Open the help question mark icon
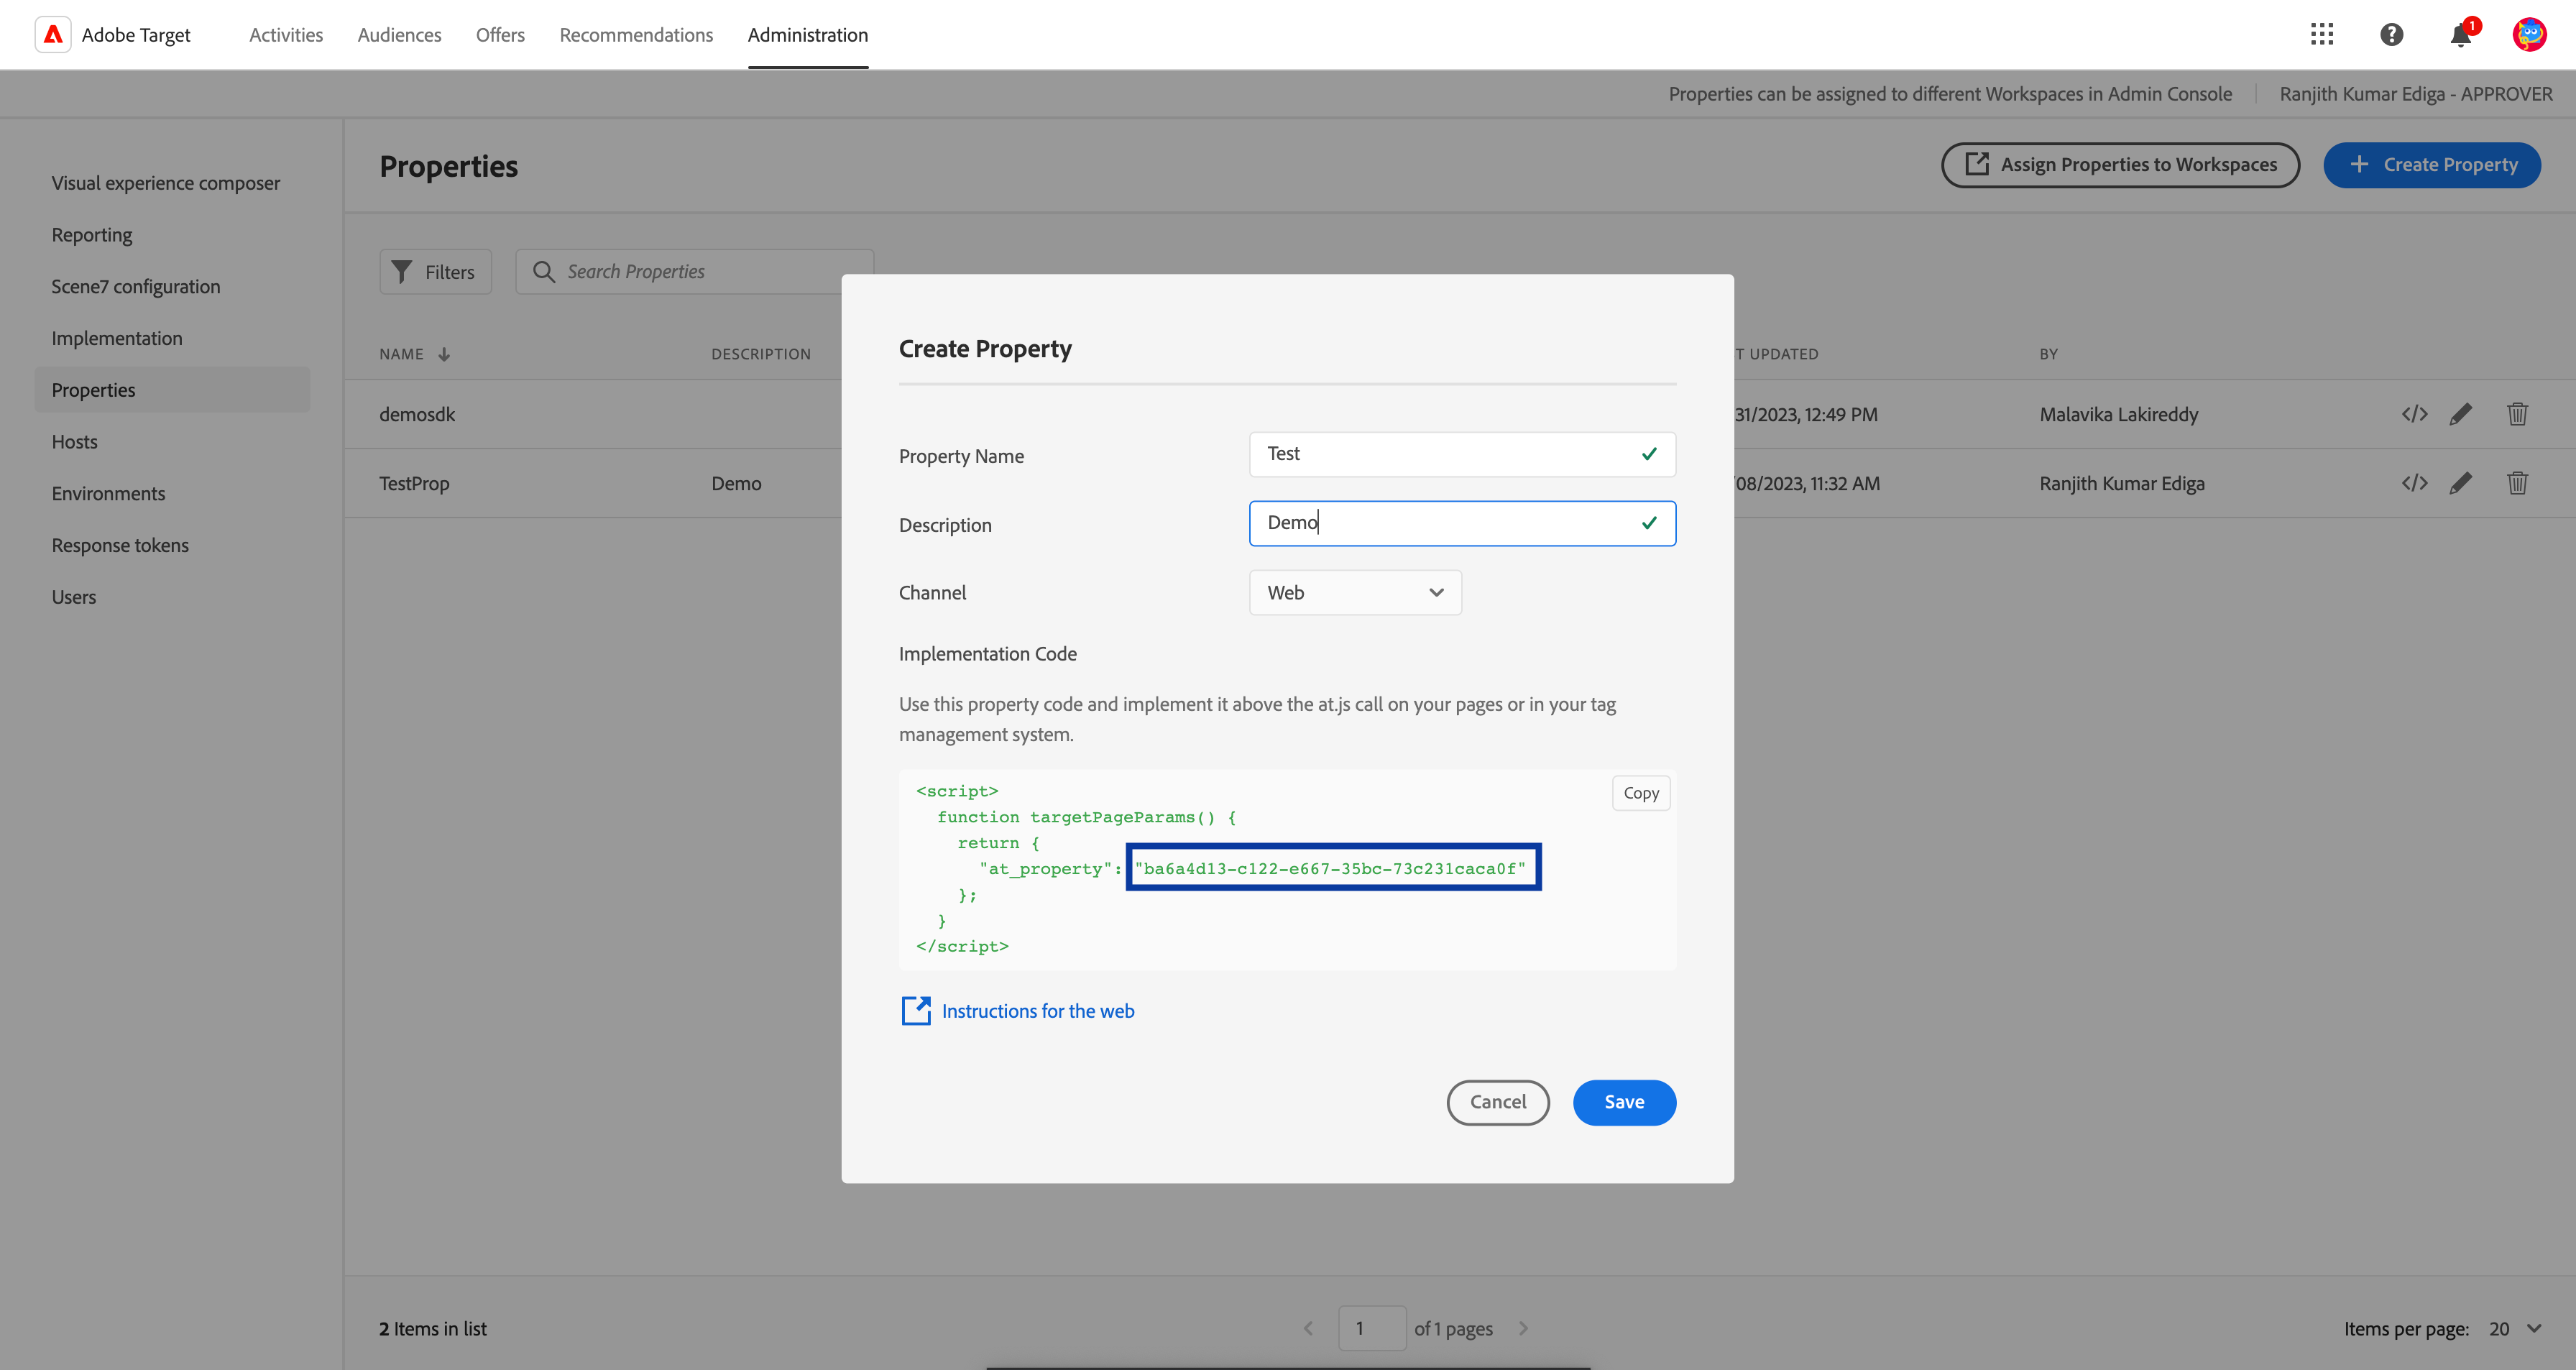This screenshot has width=2576, height=1370. point(2391,35)
